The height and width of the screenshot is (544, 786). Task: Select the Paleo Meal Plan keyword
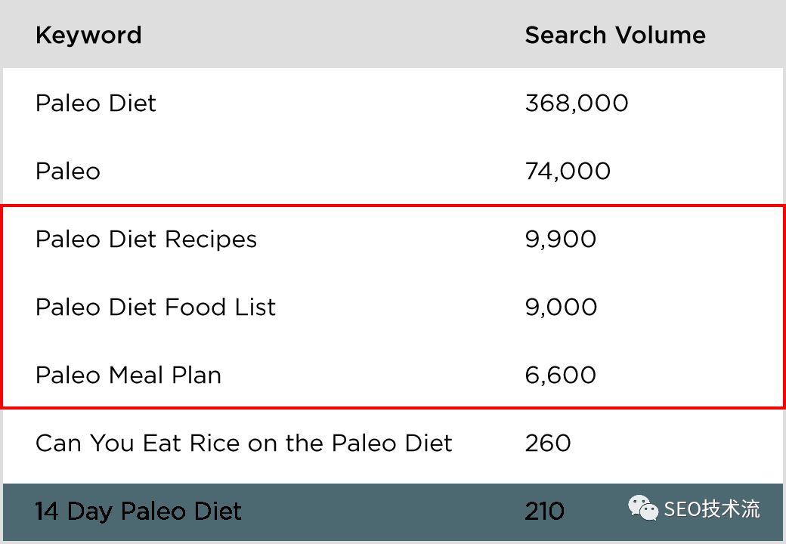click(128, 376)
